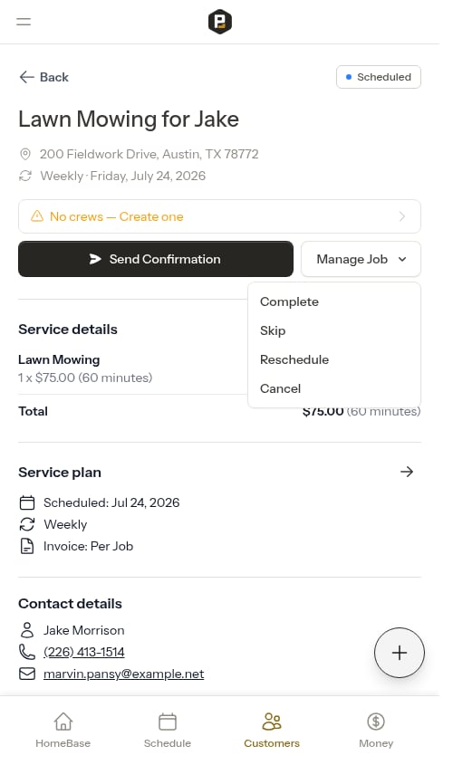Image resolution: width=453 pixels, height=765 pixels.
Task: Switch to the Schedule tab
Action: click(x=168, y=731)
